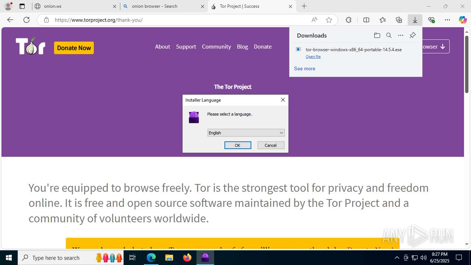
Task: View site information padlock icon
Action: pyautogui.click(x=46, y=20)
